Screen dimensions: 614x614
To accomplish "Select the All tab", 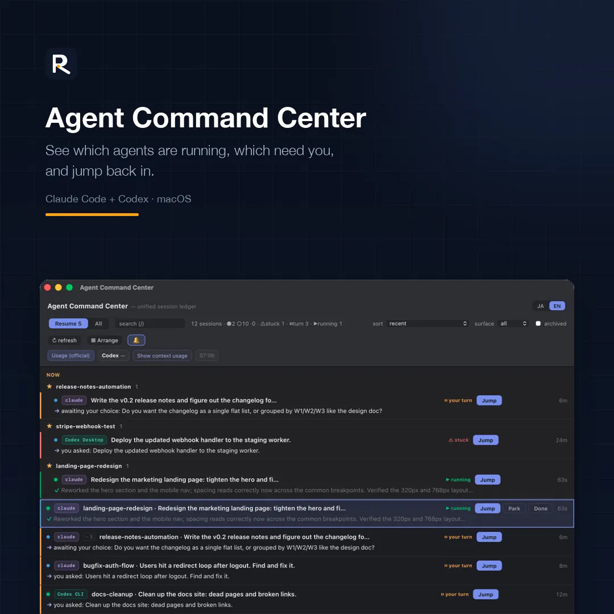I will [x=99, y=323].
